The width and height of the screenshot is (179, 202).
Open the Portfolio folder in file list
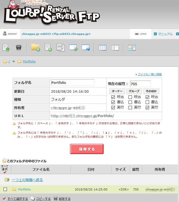coord(24,189)
